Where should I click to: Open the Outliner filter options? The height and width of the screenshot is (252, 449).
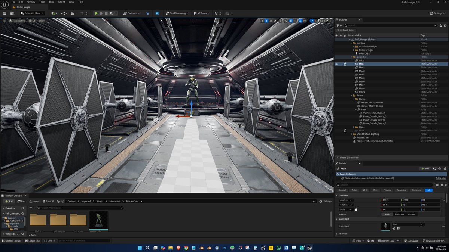(339, 25)
